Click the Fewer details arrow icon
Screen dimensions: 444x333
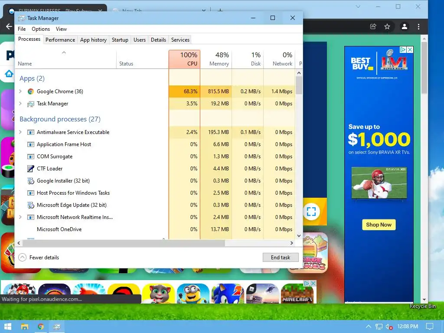[23, 258]
